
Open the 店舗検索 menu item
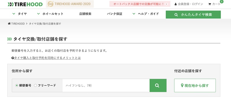coord(85,14)
